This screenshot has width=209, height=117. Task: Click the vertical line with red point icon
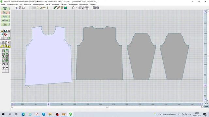click(x=9, y=43)
